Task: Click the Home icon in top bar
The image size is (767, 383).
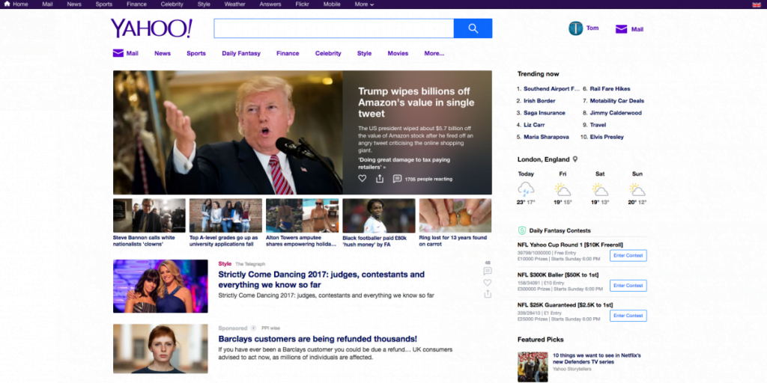Action: (7, 4)
